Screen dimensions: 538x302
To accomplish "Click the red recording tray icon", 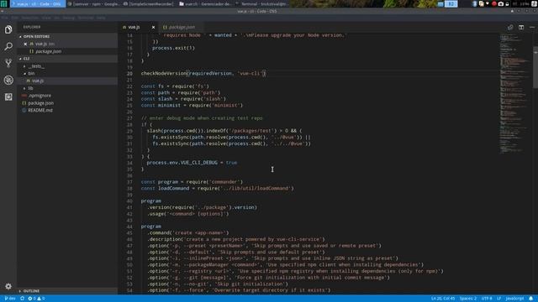I will click(x=494, y=3).
